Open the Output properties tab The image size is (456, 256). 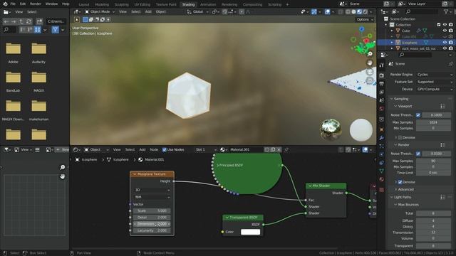382,84
